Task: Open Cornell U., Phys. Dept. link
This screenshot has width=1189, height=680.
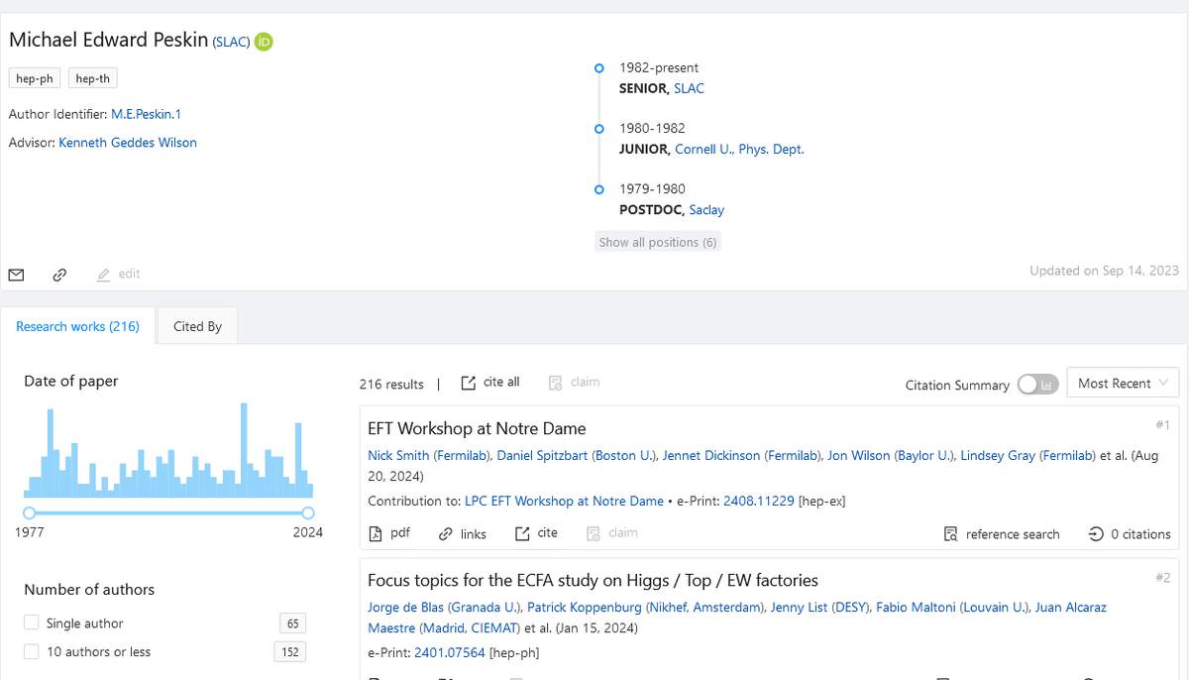Action: 739,150
